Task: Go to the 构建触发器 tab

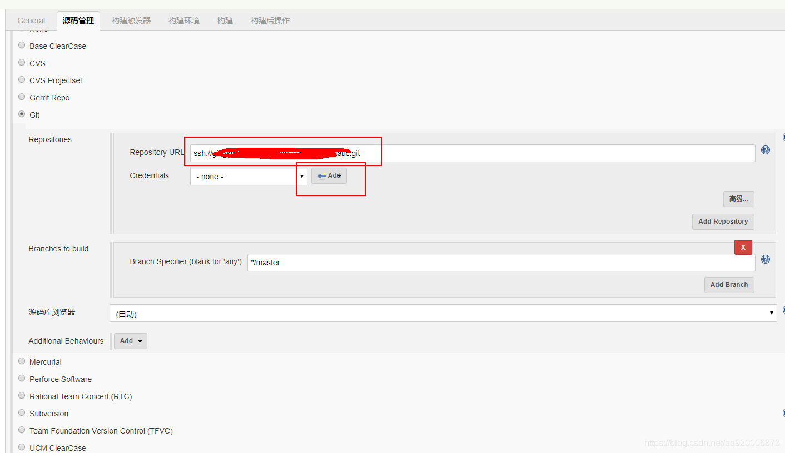Action: 131,21
